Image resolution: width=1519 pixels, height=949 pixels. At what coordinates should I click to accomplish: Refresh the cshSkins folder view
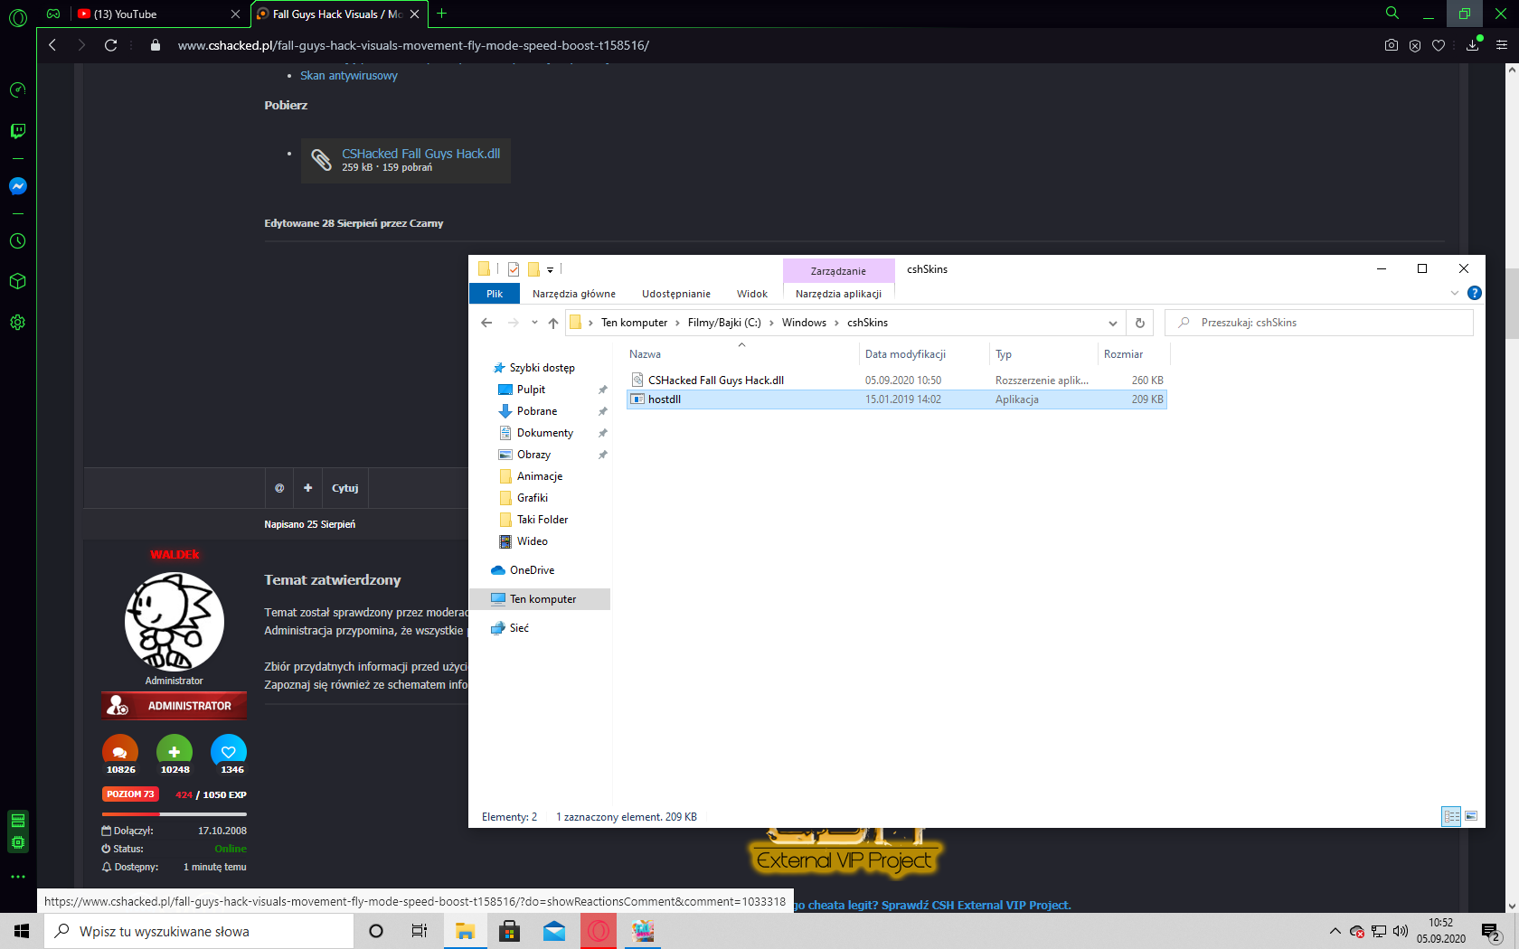(x=1139, y=323)
